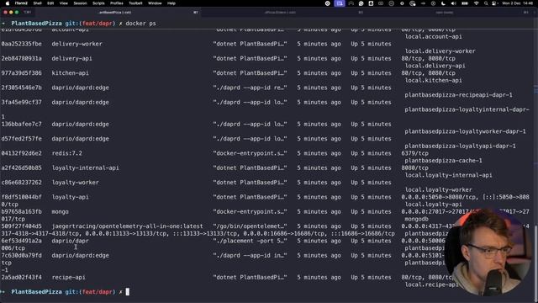This screenshot has height=303, width=538.
Task: Click the green fullscreen window button
Action: tap(17, 12)
